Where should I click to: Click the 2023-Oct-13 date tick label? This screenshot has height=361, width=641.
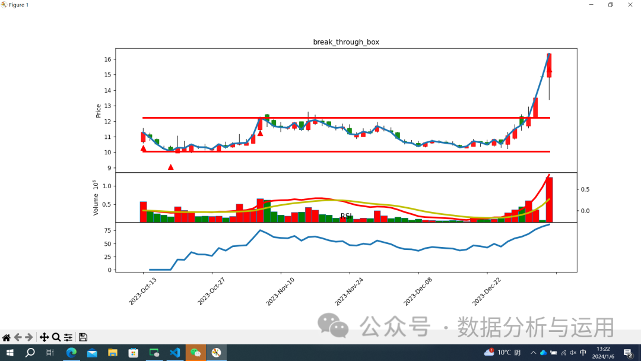142,292
